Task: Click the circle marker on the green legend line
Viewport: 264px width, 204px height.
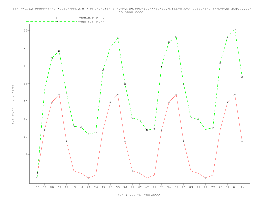Action: point(57,22)
